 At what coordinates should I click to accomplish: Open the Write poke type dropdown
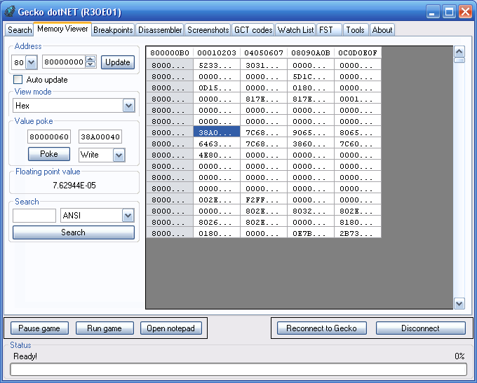pos(119,155)
